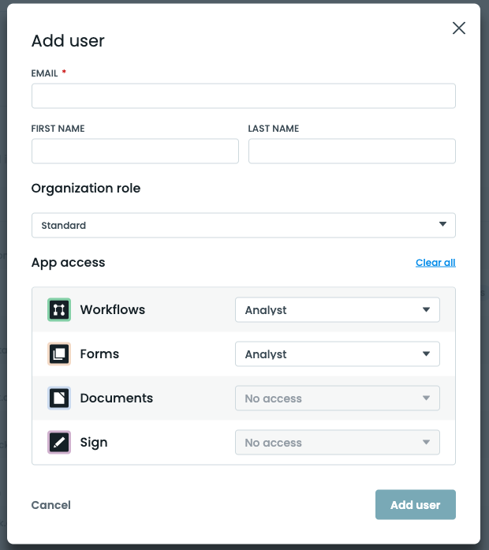Open the Organization role Standard dropdown
The height and width of the screenshot is (550, 489).
pos(243,225)
